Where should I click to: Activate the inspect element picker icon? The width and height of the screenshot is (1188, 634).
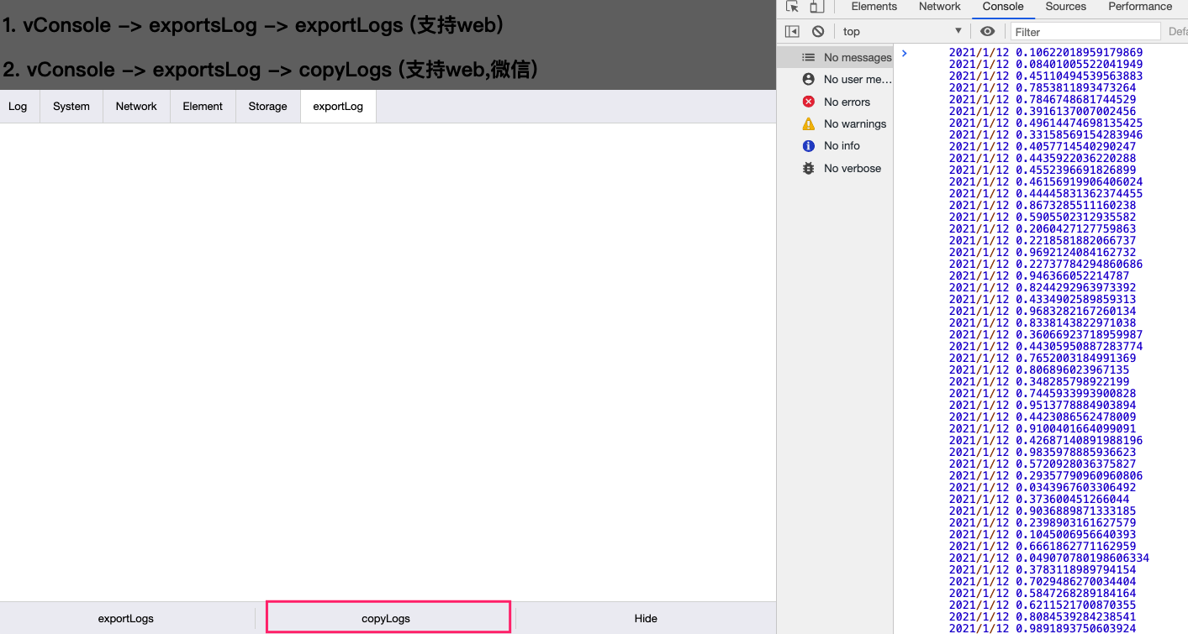click(792, 7)
